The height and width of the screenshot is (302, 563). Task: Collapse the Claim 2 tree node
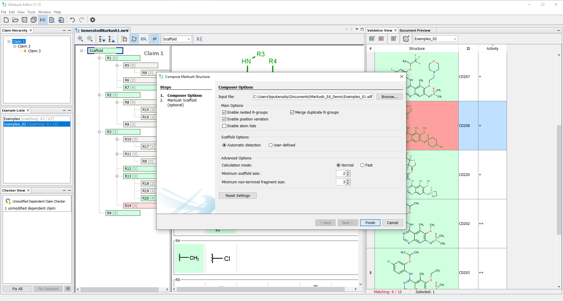[x=14, y=46]
